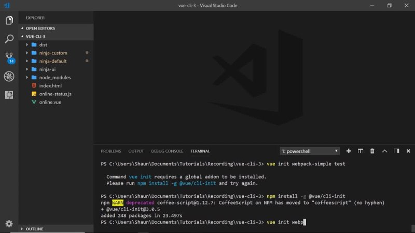415x233 pixels.
Task: Click the online.vue Vue file icon
Action: [x=34, y=102]
